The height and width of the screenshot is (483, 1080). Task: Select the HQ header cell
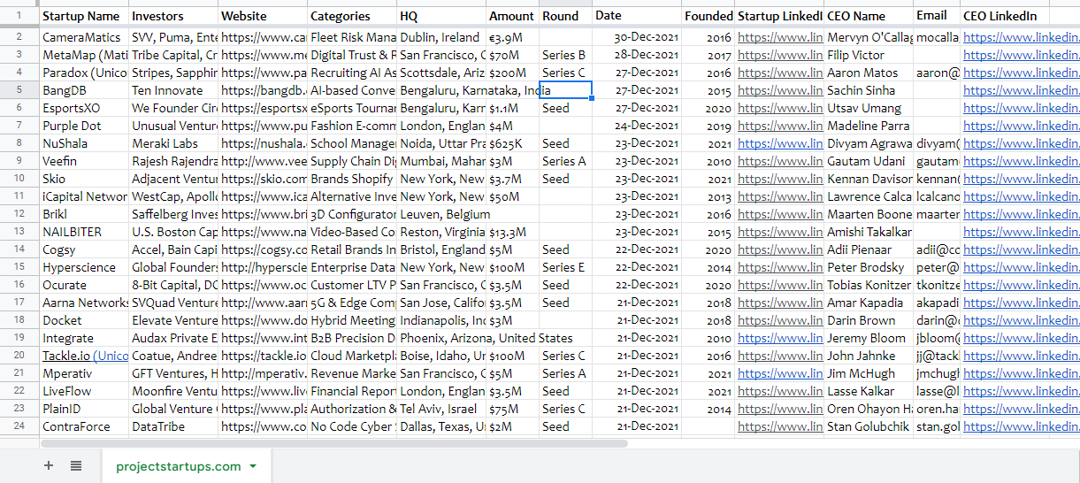441,16
